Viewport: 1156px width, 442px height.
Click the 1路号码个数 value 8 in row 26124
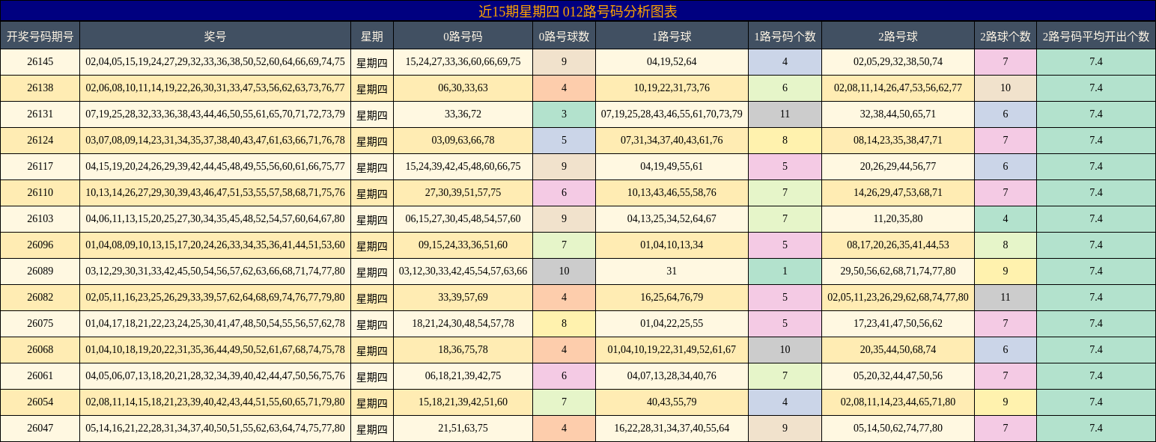coord(785,141)
